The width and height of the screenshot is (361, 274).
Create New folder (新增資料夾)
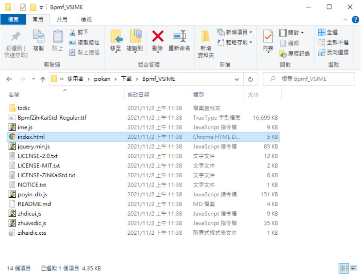click(205, 43)
